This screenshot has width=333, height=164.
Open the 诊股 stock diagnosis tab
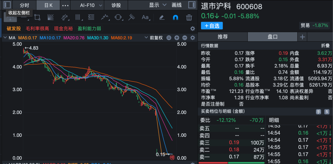coord(116,5)
